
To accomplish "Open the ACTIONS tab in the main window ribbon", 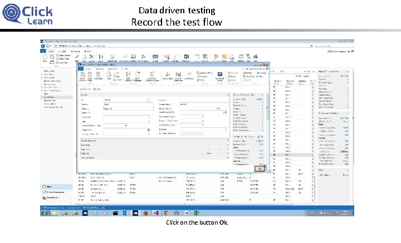I will [x=62, y=51].
